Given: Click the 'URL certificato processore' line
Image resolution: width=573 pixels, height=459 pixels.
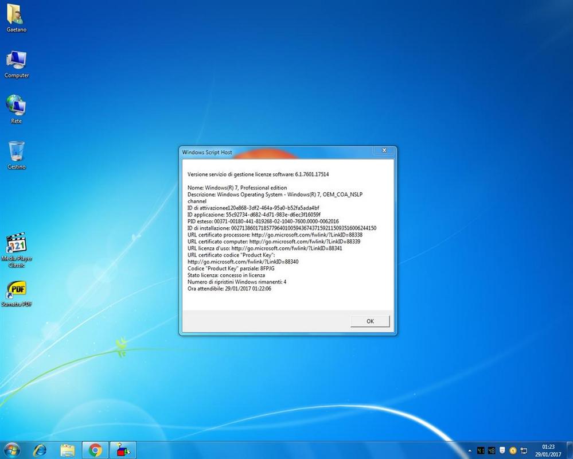Looking at the screenshot, I should coord(275,235).
